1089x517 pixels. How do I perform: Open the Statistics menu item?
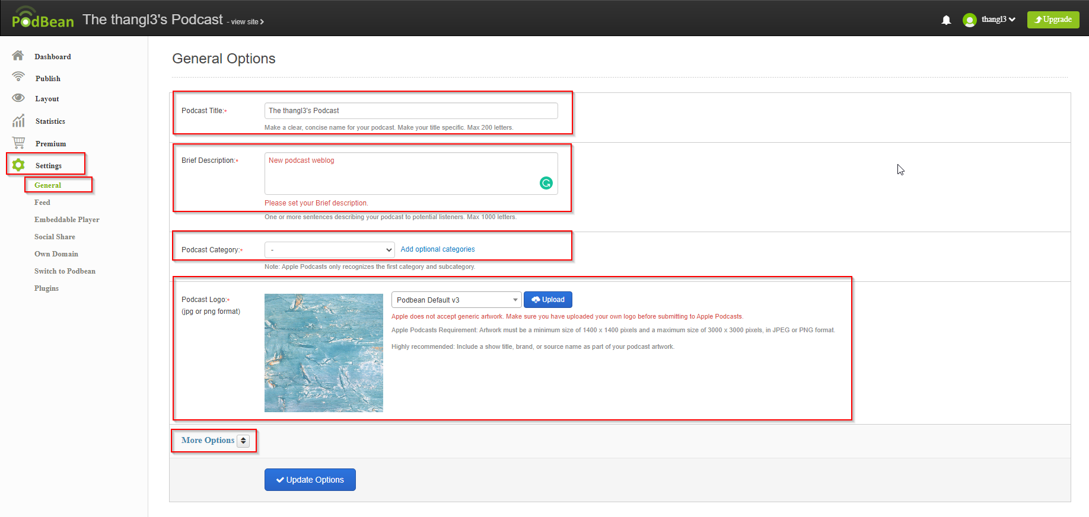(x=50, y=121)
